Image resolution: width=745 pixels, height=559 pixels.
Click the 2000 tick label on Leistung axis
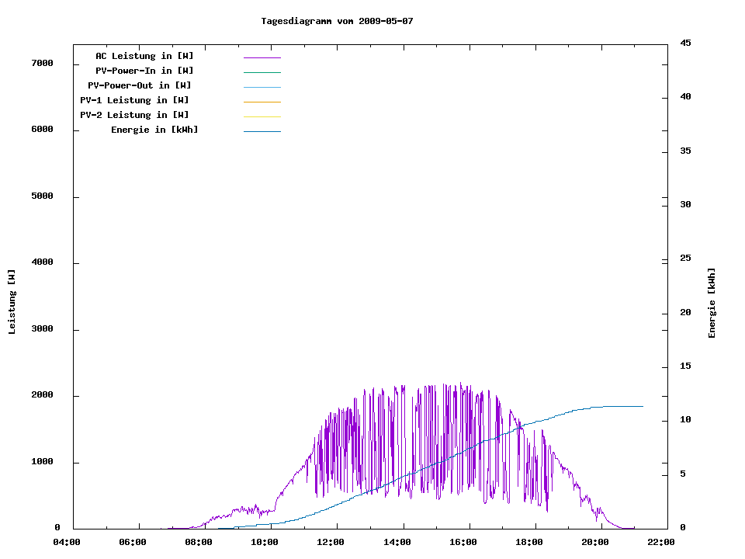tap(42, 395)
